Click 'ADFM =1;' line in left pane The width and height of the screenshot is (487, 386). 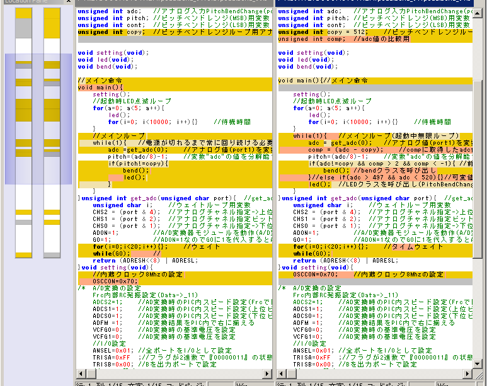click(x=175, y=323)
